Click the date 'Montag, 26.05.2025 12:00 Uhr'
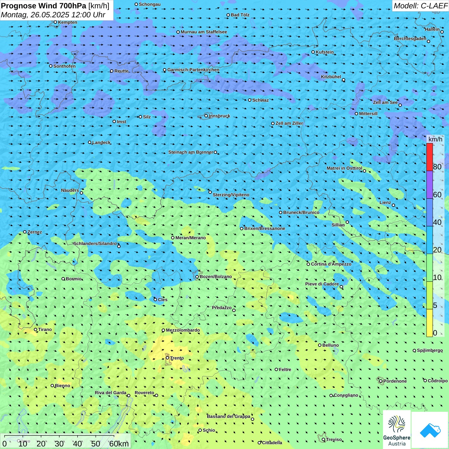449x449 pixels. [53, 15]
